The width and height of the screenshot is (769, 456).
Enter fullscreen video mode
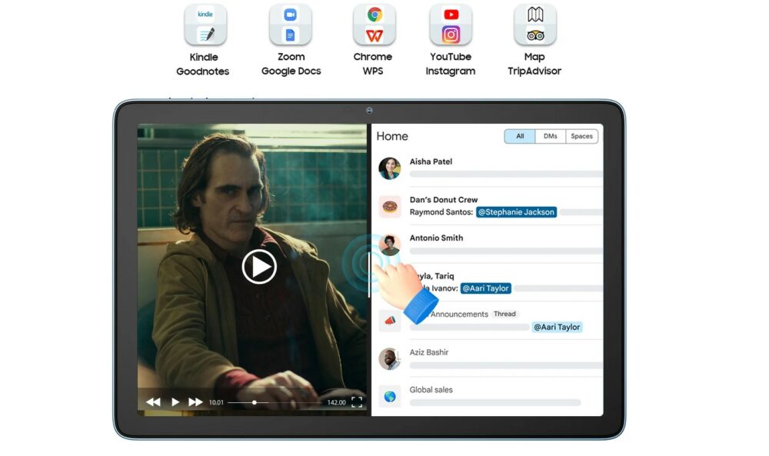click(x=357, y=402)
